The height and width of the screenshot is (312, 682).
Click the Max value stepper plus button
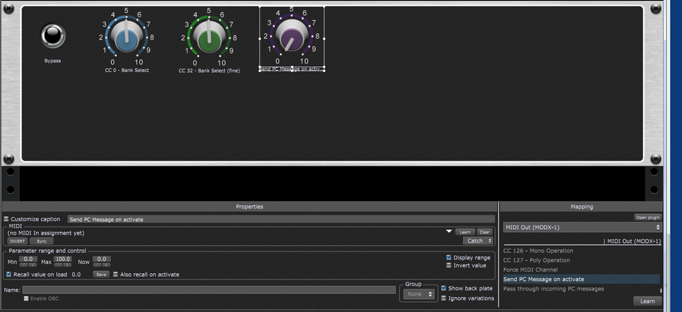point(68,265)
